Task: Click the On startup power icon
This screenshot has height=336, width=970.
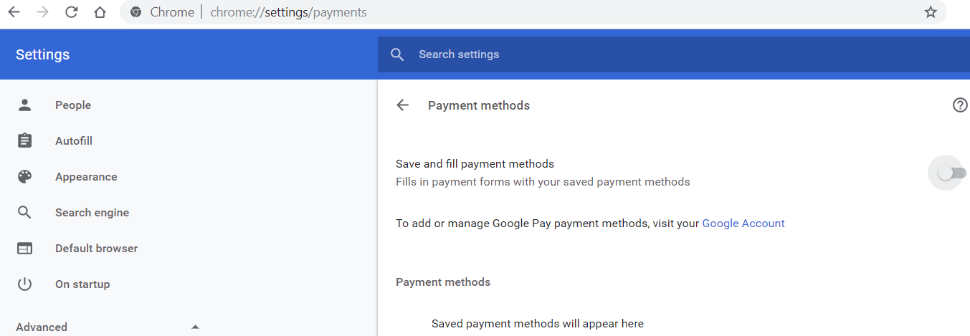Action: [x=25, y=284]
